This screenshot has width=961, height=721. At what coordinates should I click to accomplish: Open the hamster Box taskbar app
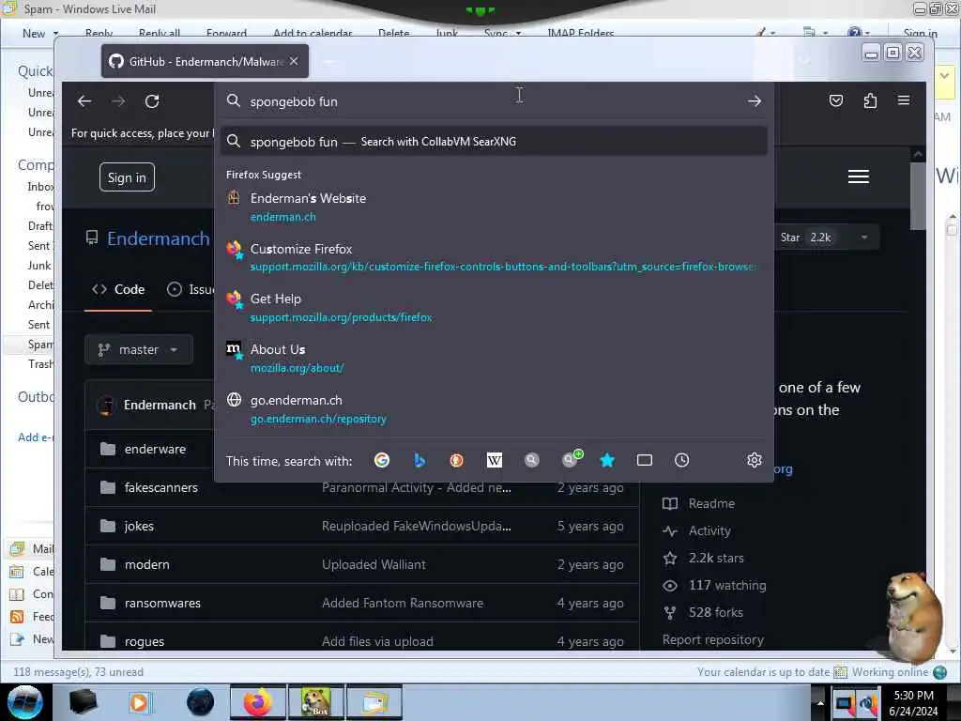click(315, 702)
